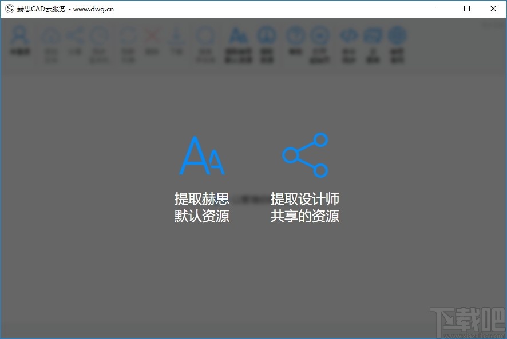Click the clock-shaped icon in the toolbar
Screen dimensions: 507x339
pyautogui.click(x=99, y=35)
